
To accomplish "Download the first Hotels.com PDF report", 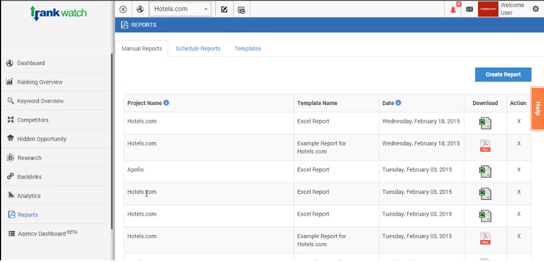I will [x=485, y=146].
